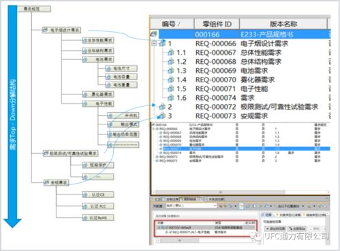Viewport: 340px width, 251px height.
Task: Click the 总体性能需求 diagram node
Action: coord(98,40)
